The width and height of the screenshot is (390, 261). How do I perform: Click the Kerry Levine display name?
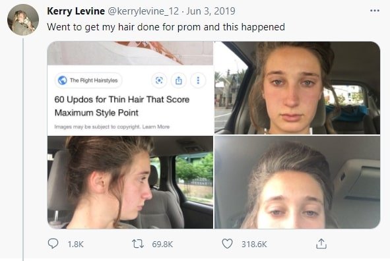pos(76,11)
